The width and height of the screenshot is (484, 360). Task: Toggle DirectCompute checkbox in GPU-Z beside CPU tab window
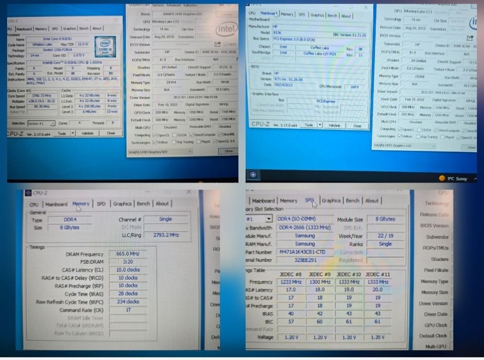point(192,135)
